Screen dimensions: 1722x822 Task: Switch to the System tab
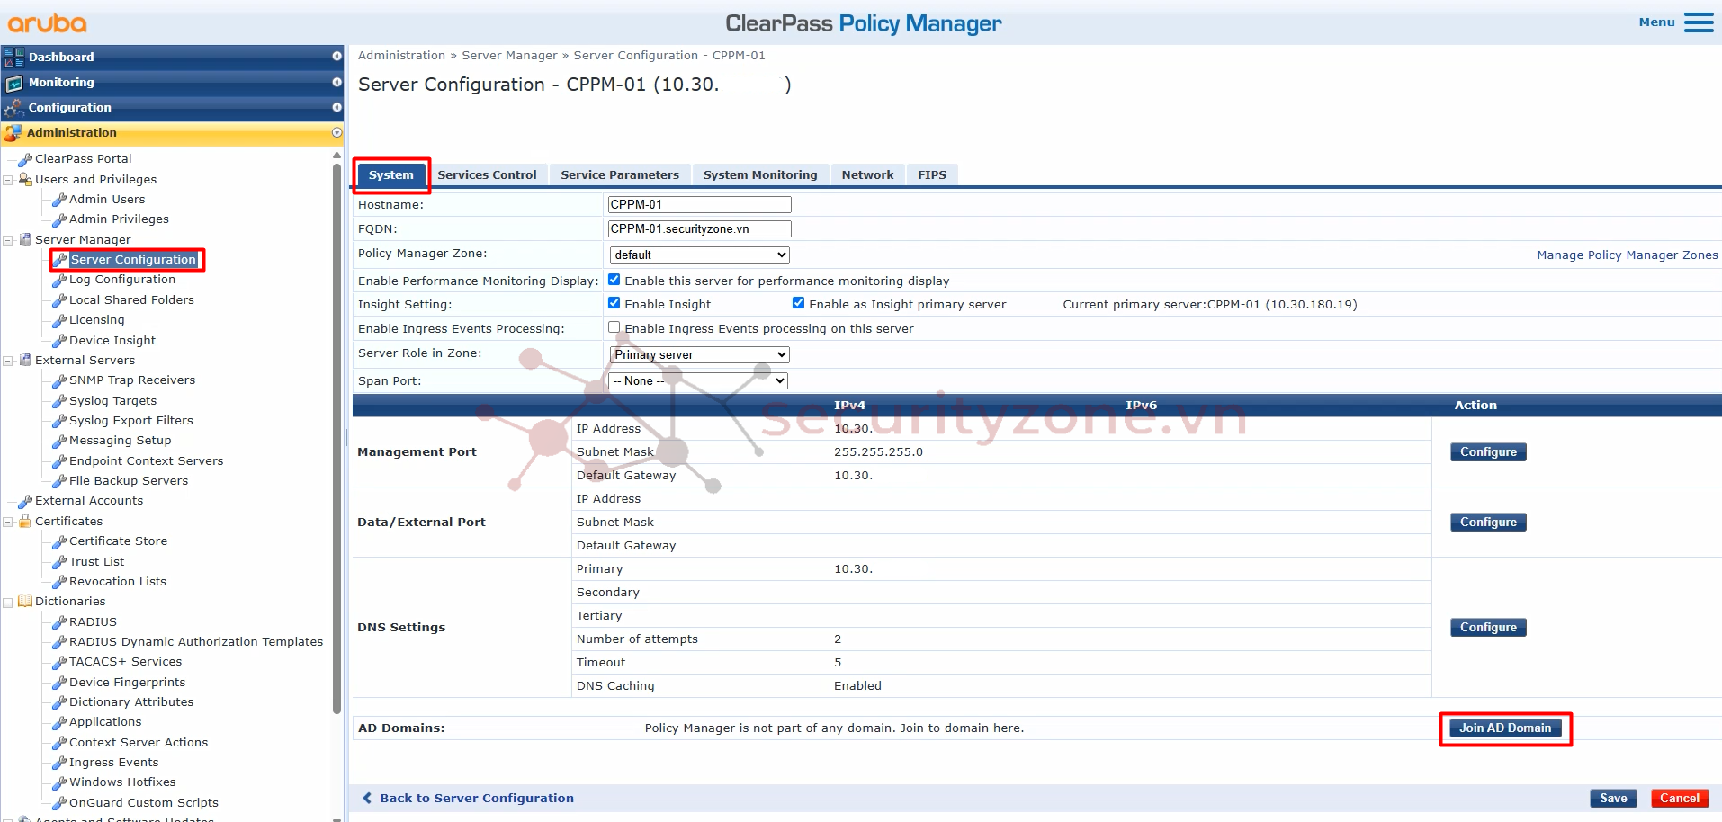point(391,175)
